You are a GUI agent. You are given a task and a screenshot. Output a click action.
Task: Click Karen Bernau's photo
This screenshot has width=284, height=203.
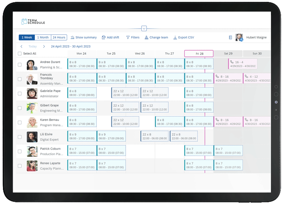click(x=32, y=123)
